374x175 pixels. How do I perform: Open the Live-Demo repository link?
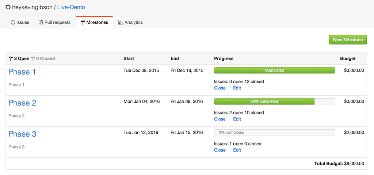point(71,7)
